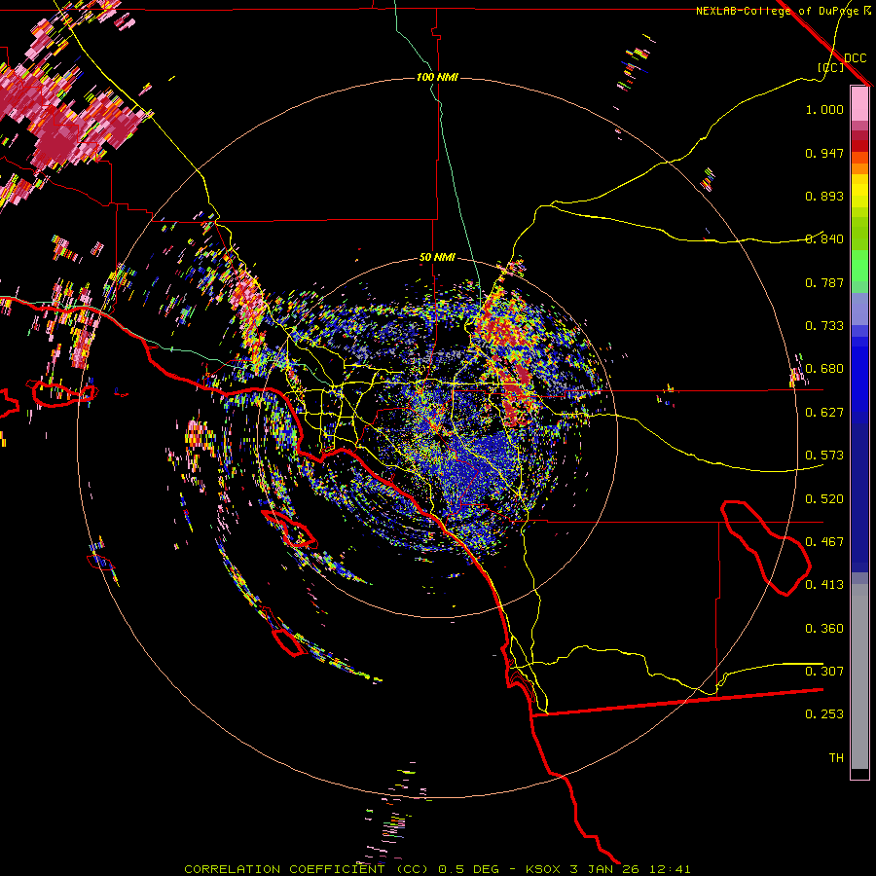Click the 0.840 color scale label
This screenshot has width=876, height=876.
click(824, 239)
